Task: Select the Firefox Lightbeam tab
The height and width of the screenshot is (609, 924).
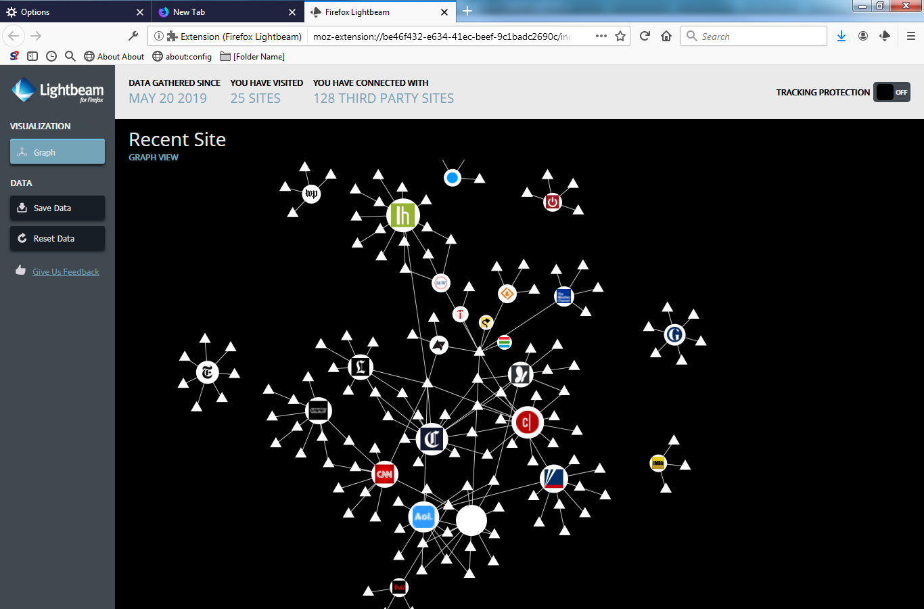Action: point(371,12)
